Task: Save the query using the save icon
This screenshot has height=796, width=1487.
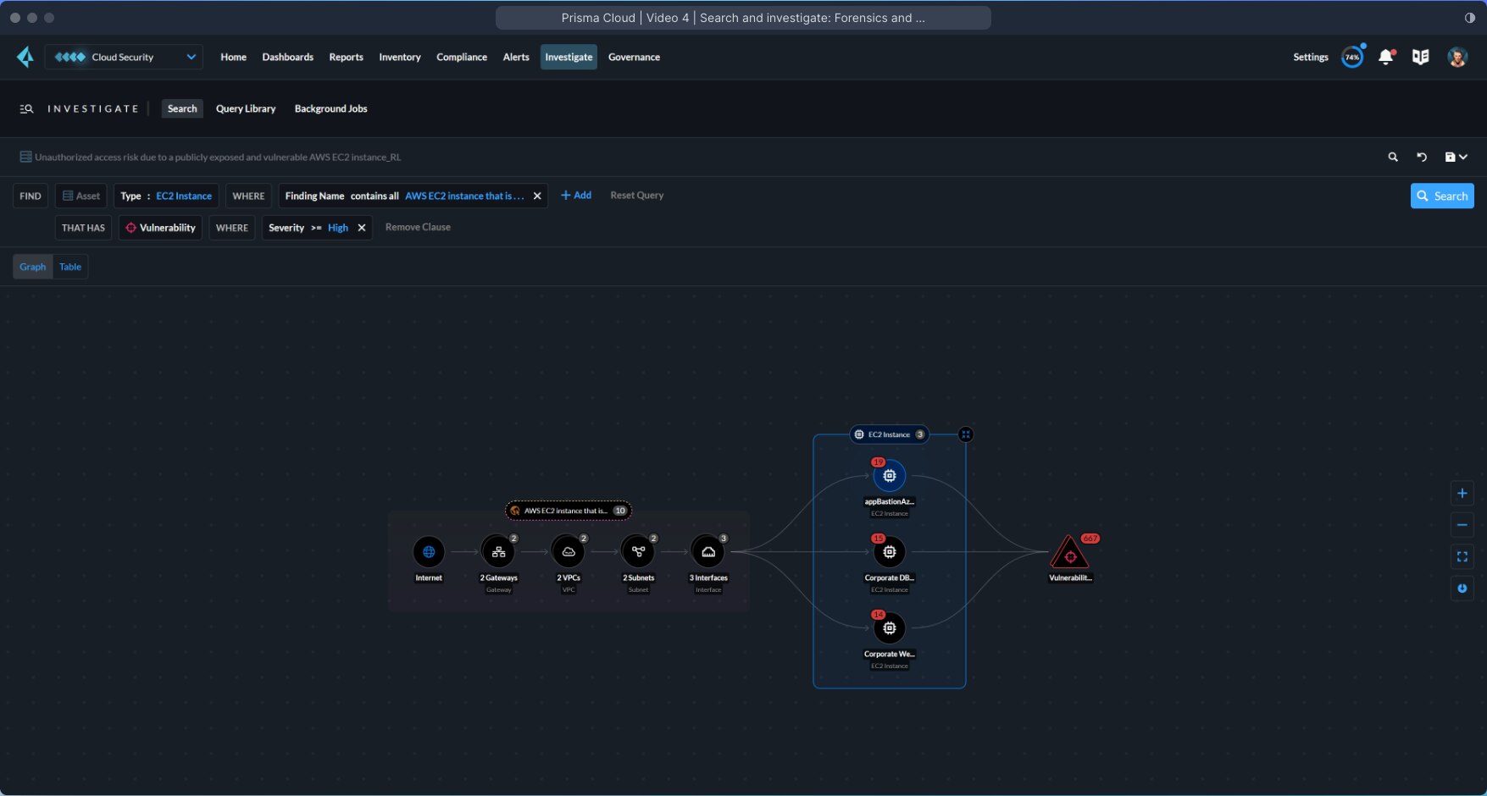Action: [x=1451, y=157]
